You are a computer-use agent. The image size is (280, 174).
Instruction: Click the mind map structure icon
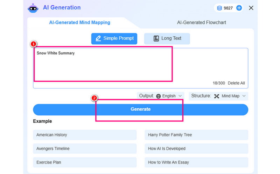click(217, 96)
